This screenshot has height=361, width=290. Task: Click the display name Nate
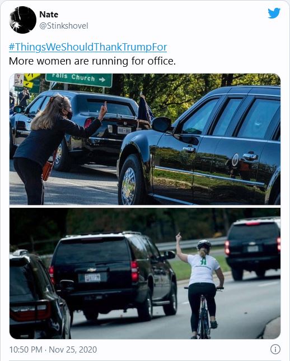point(49,15)
